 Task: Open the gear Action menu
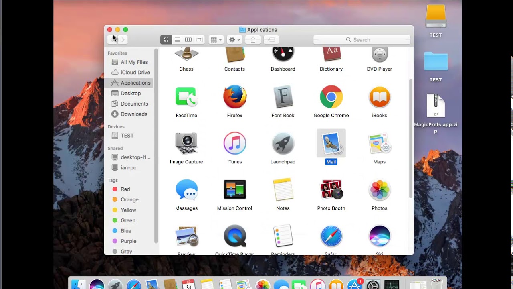coord(234,40)
